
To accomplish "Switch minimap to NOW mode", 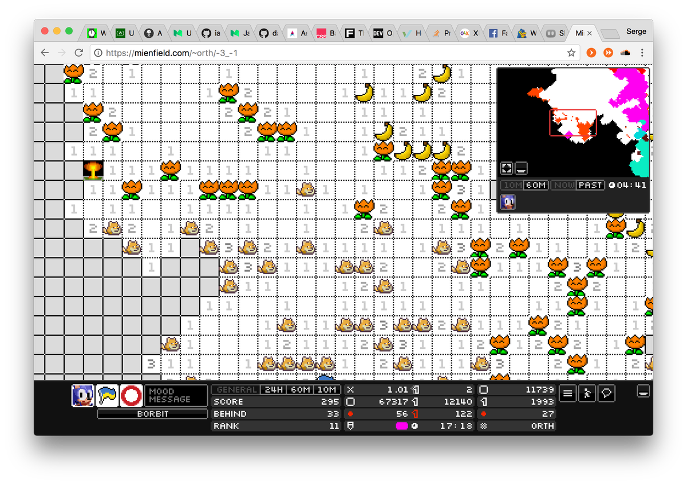I will (x=563, y=185).
